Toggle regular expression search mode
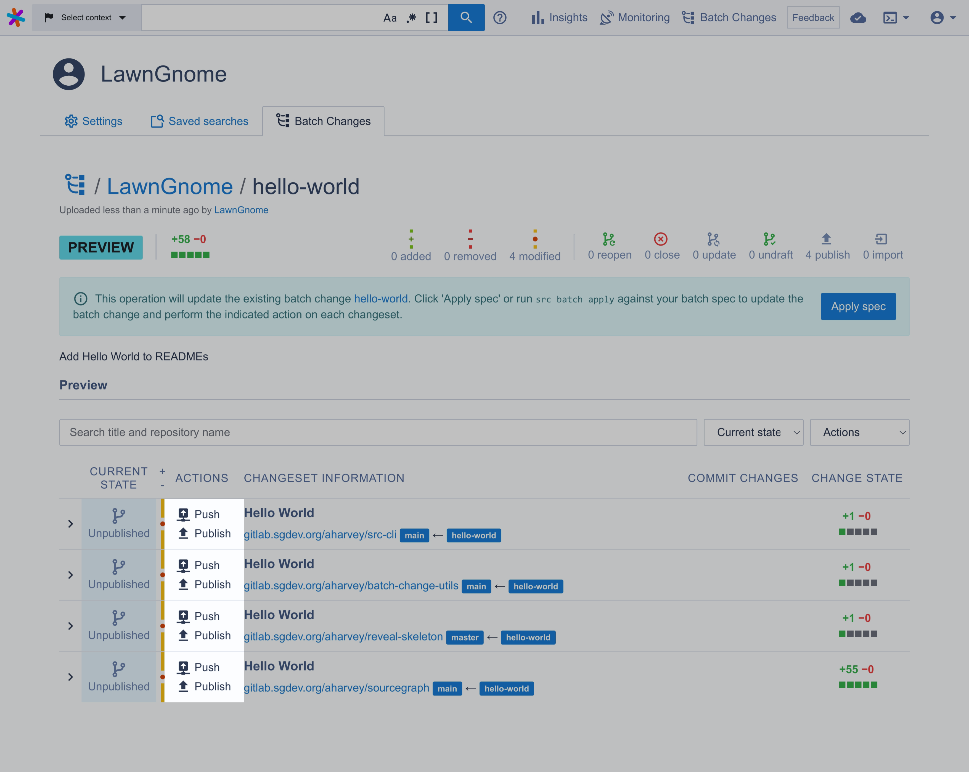Screen dimensions: 969x772 pyautogui.click(x=411, y=17)
